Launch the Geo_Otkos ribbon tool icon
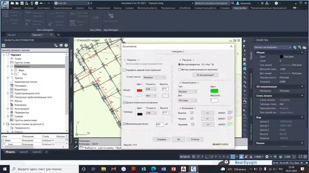 click(x=96, y=20)
